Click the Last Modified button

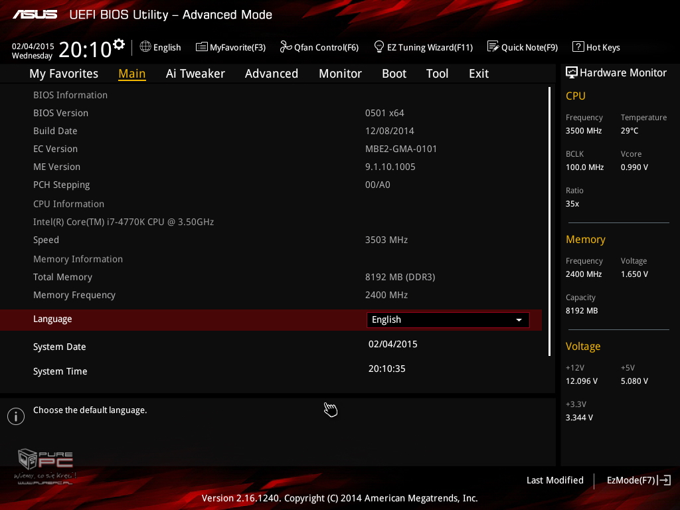click(554, 480)
